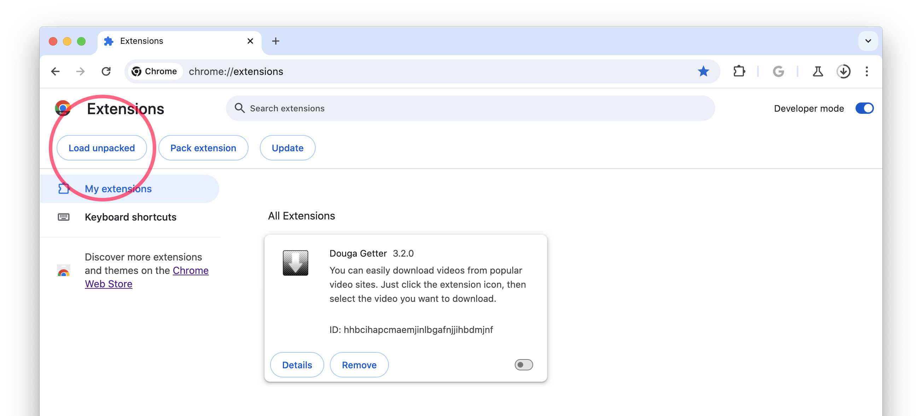Viewport: 922px width, 416px height.
Task: Click Pack extension button
Action: point(203,148)
